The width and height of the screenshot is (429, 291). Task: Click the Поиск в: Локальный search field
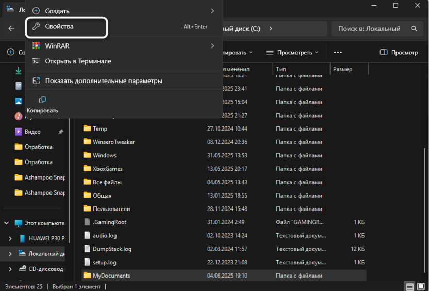pos(369,29)
